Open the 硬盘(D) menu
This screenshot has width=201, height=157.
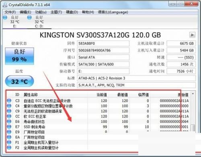pyautogui.click(x=72, y=12)
